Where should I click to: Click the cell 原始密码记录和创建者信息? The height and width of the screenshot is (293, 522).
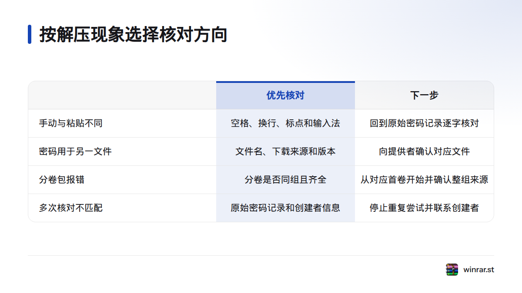point(285,208)
